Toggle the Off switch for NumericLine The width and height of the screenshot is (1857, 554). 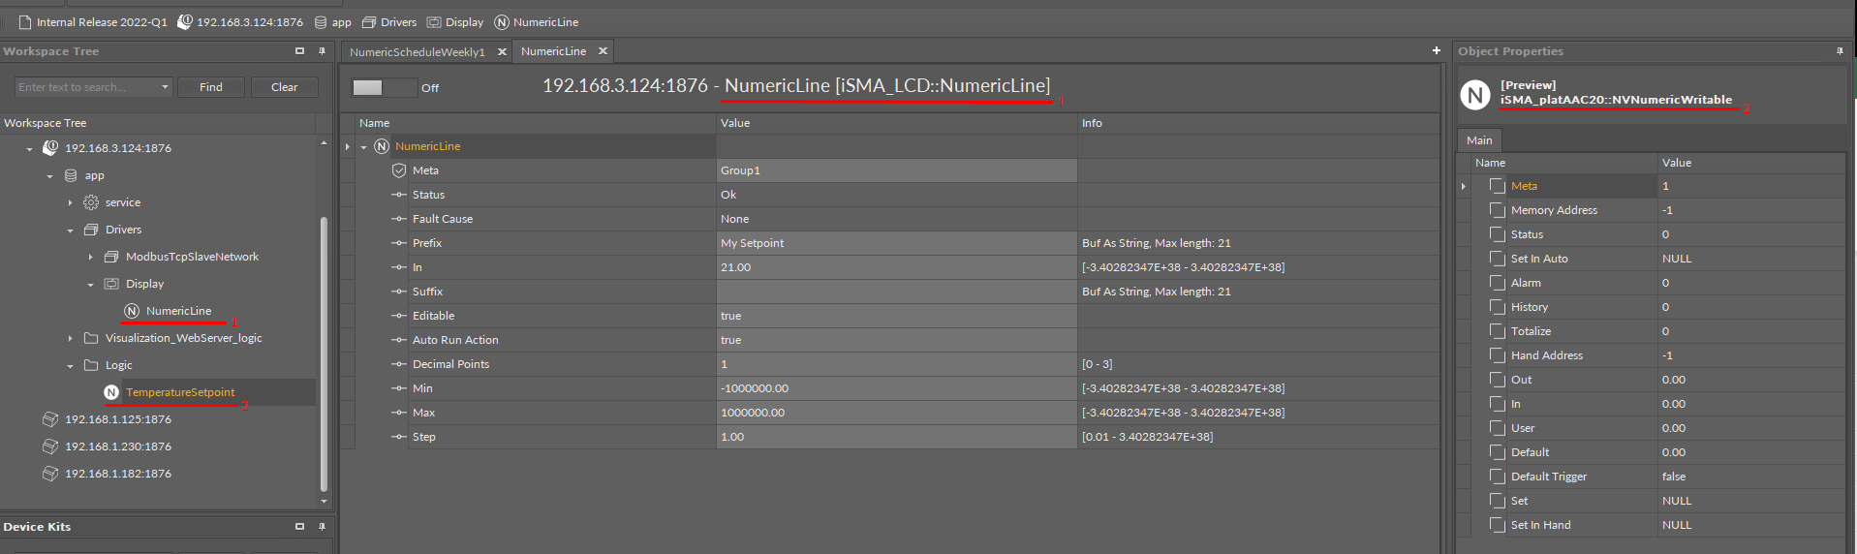point(383,87)
